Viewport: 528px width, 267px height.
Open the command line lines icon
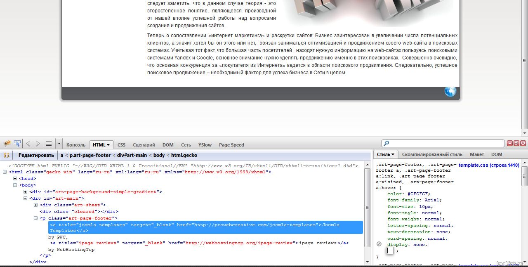49,144
